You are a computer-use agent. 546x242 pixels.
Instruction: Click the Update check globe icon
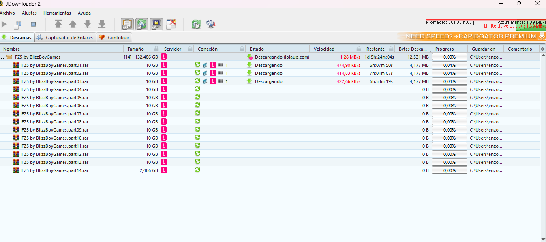coord(210,24)
